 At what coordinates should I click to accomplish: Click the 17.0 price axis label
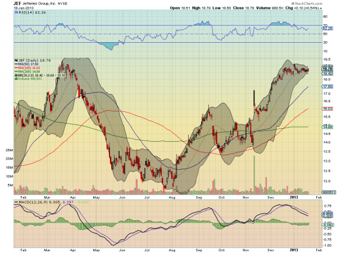[x=326, y=94]
